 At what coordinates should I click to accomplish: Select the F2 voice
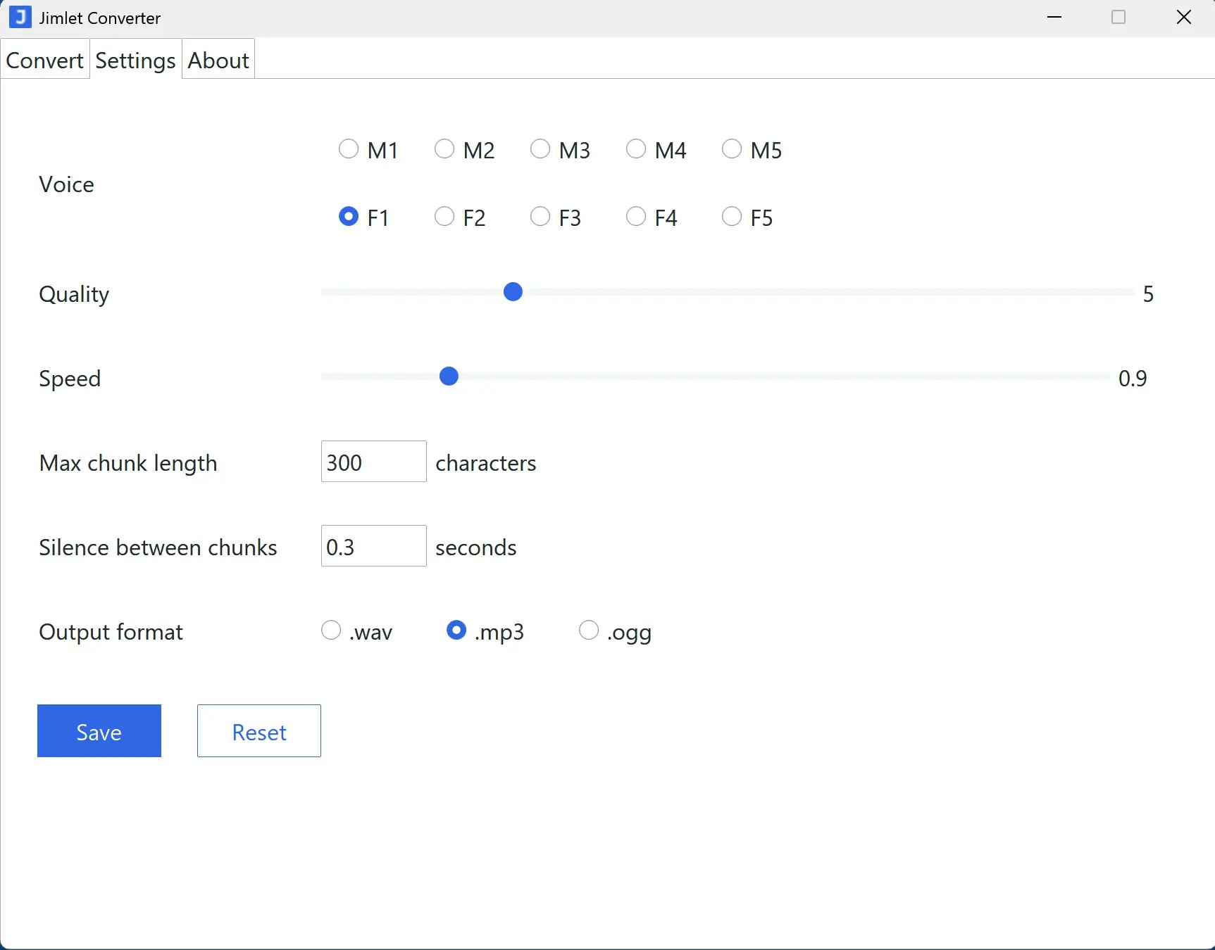(x=444, y=216)
